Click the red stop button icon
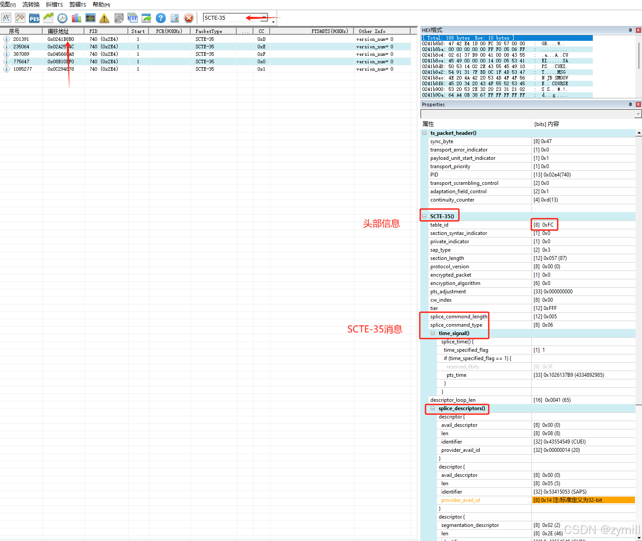This screenshot has width=642, height=541. point(189,18)
